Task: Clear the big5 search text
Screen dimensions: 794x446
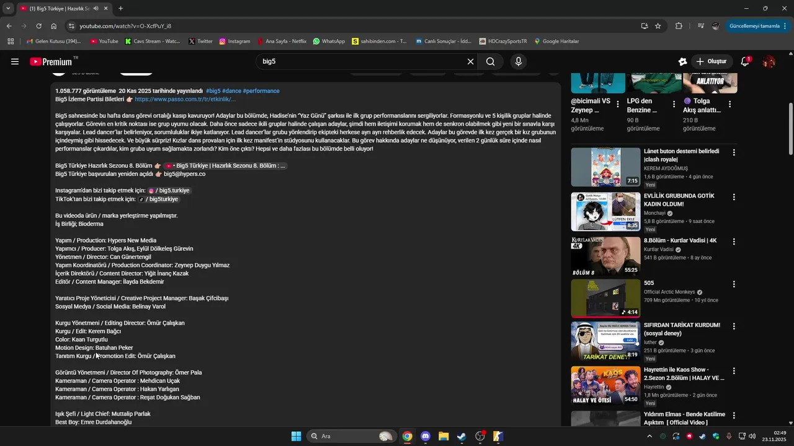Action: pos(470,61)
